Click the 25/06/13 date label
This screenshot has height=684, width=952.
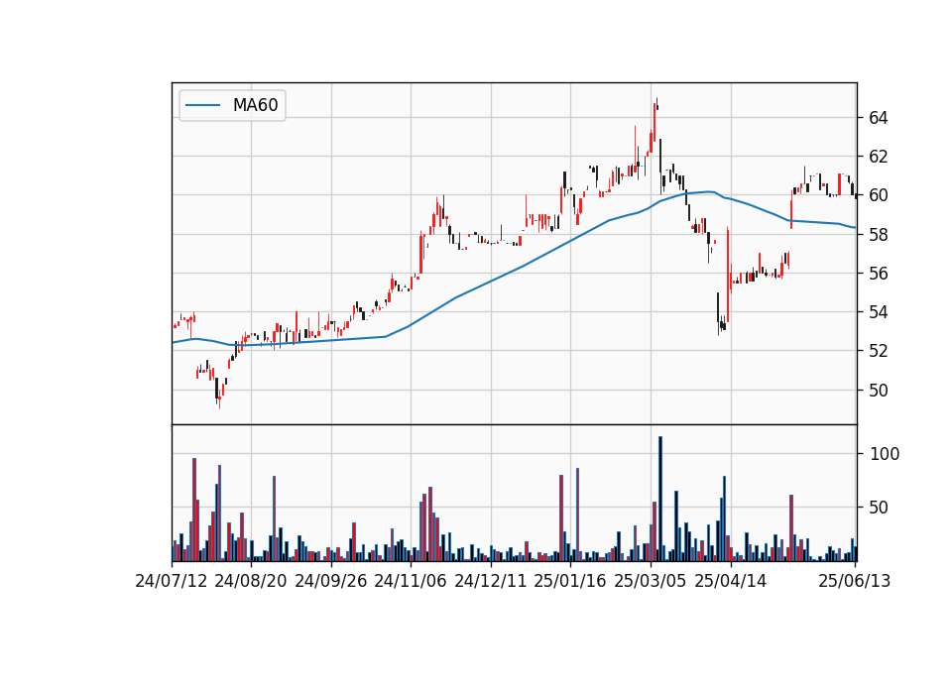(x=854, y=581)
